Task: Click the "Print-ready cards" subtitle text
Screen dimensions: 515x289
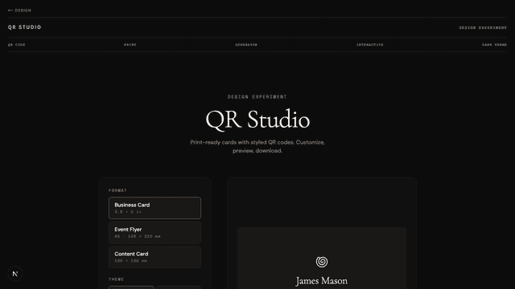Action: pos(257,146)
